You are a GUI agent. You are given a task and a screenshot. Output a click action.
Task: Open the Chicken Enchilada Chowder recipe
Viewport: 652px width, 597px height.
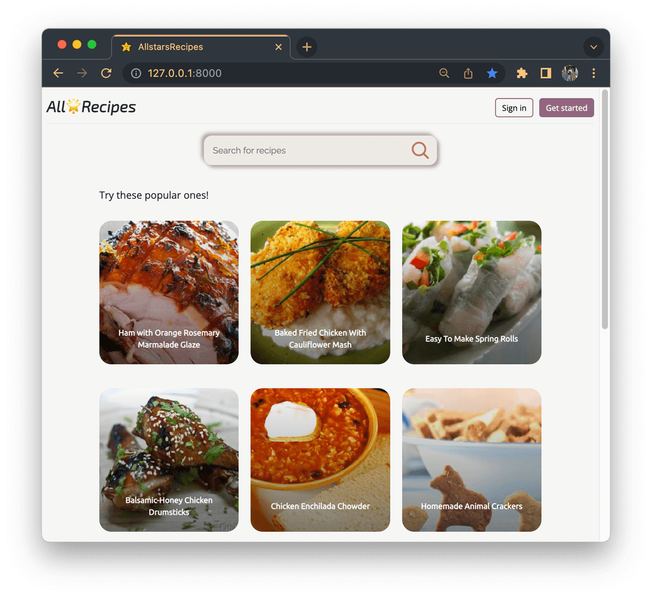(x=320, y=460)
